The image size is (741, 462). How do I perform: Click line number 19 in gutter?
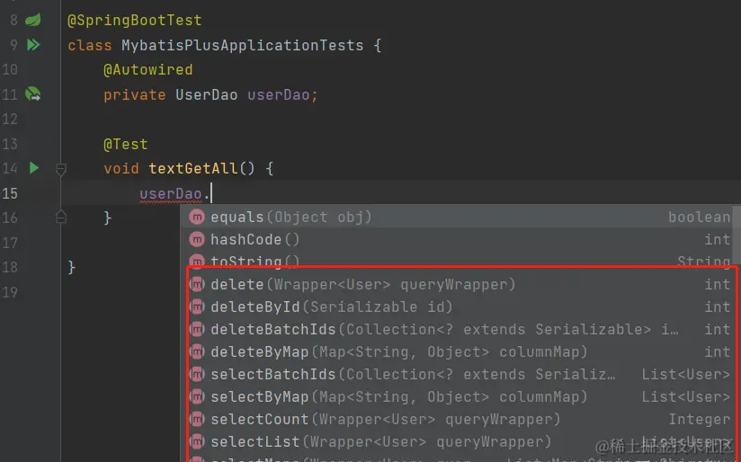[10, 291]
